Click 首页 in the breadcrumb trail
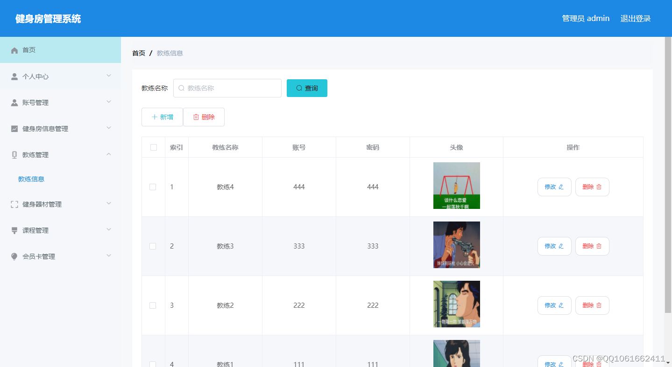Viewport: 672px width, 367px height. click(x=138, y=53)
